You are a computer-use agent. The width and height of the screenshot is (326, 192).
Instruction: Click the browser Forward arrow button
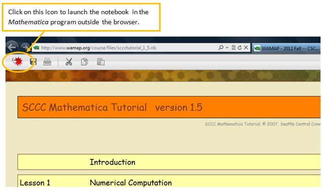(25, 48)
